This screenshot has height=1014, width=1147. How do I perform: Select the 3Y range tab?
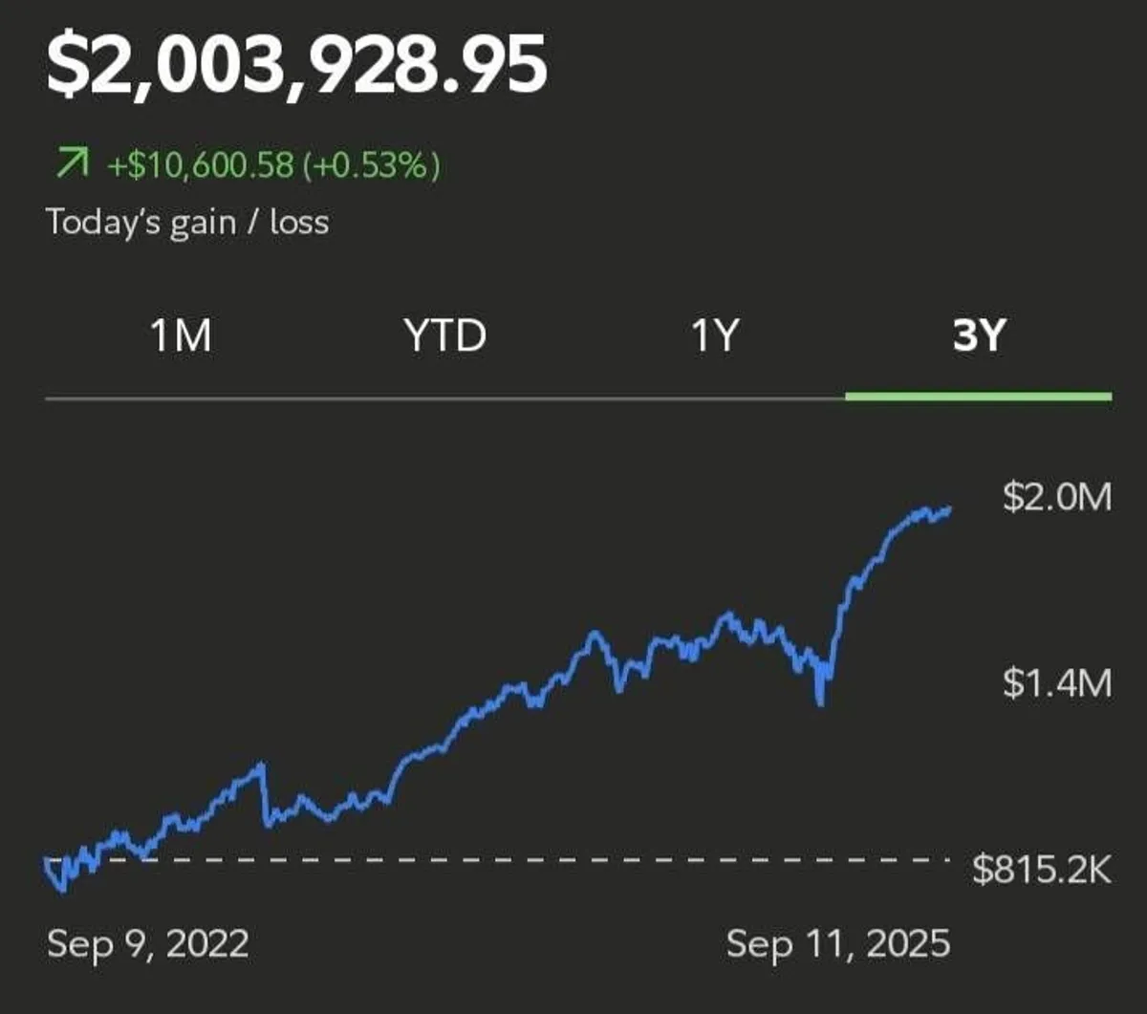[978, 336]
